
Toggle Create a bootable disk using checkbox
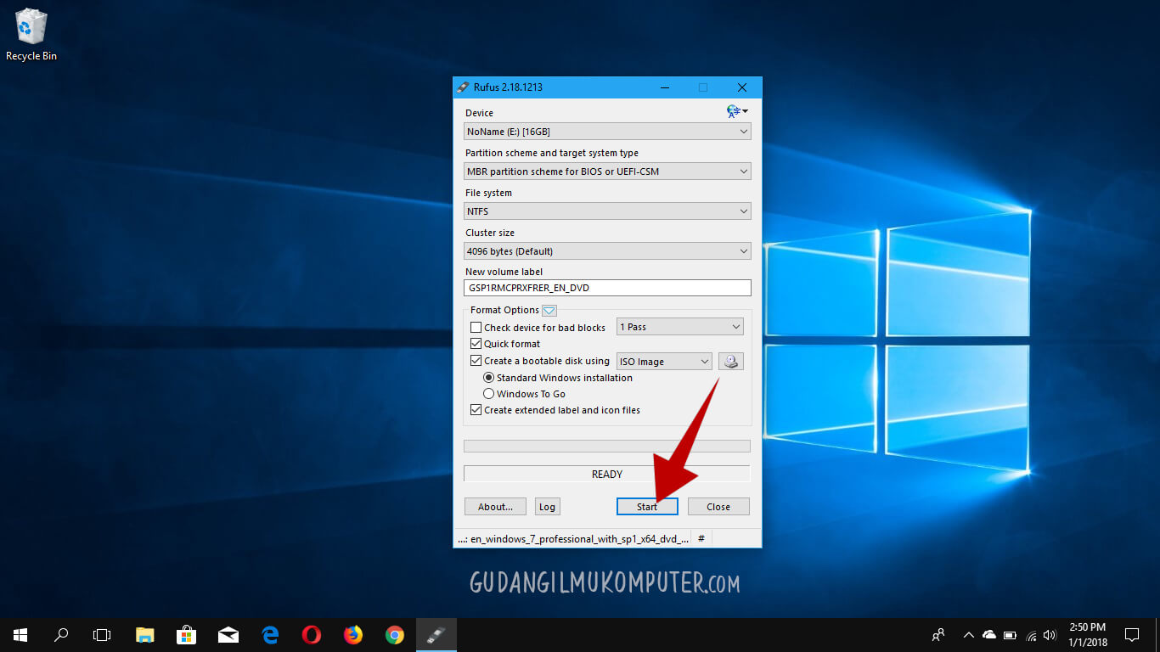[x=476, y=361]
